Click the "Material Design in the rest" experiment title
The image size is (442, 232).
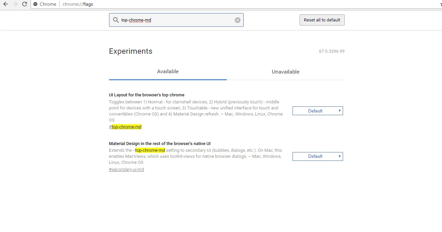tap(160, 144)
